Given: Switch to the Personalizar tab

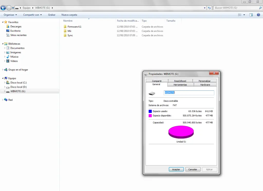Looking at the screenshot, I should point(204,81).
